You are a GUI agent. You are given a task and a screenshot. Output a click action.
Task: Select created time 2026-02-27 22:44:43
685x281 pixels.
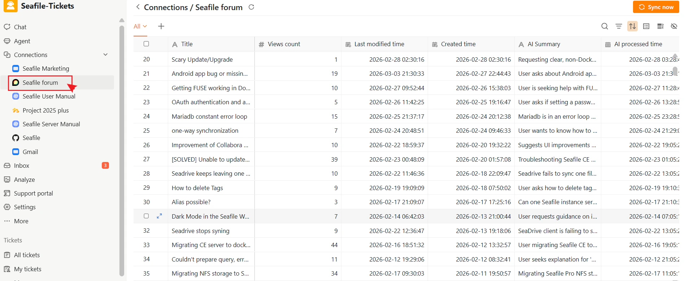click(471, 74)
